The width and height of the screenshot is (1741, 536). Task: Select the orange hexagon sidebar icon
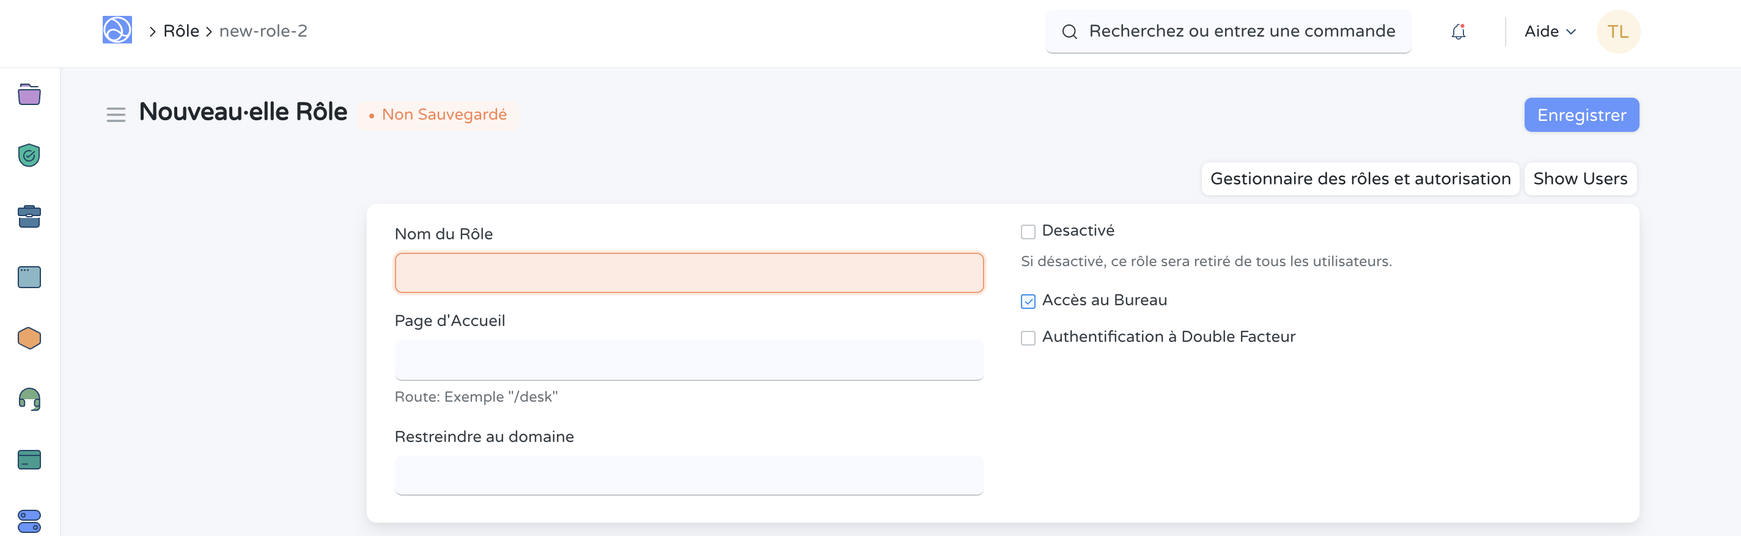coord(29,338)
